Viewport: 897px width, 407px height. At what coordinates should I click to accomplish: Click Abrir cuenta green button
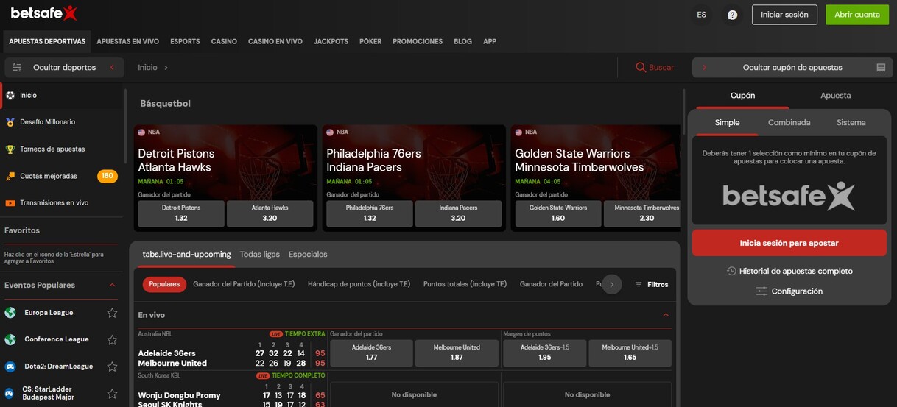tap(857, 15)
